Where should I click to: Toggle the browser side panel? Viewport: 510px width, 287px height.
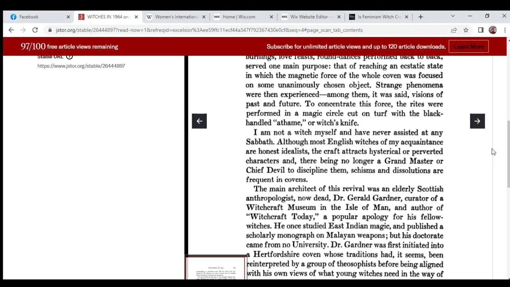coord(481,30)
